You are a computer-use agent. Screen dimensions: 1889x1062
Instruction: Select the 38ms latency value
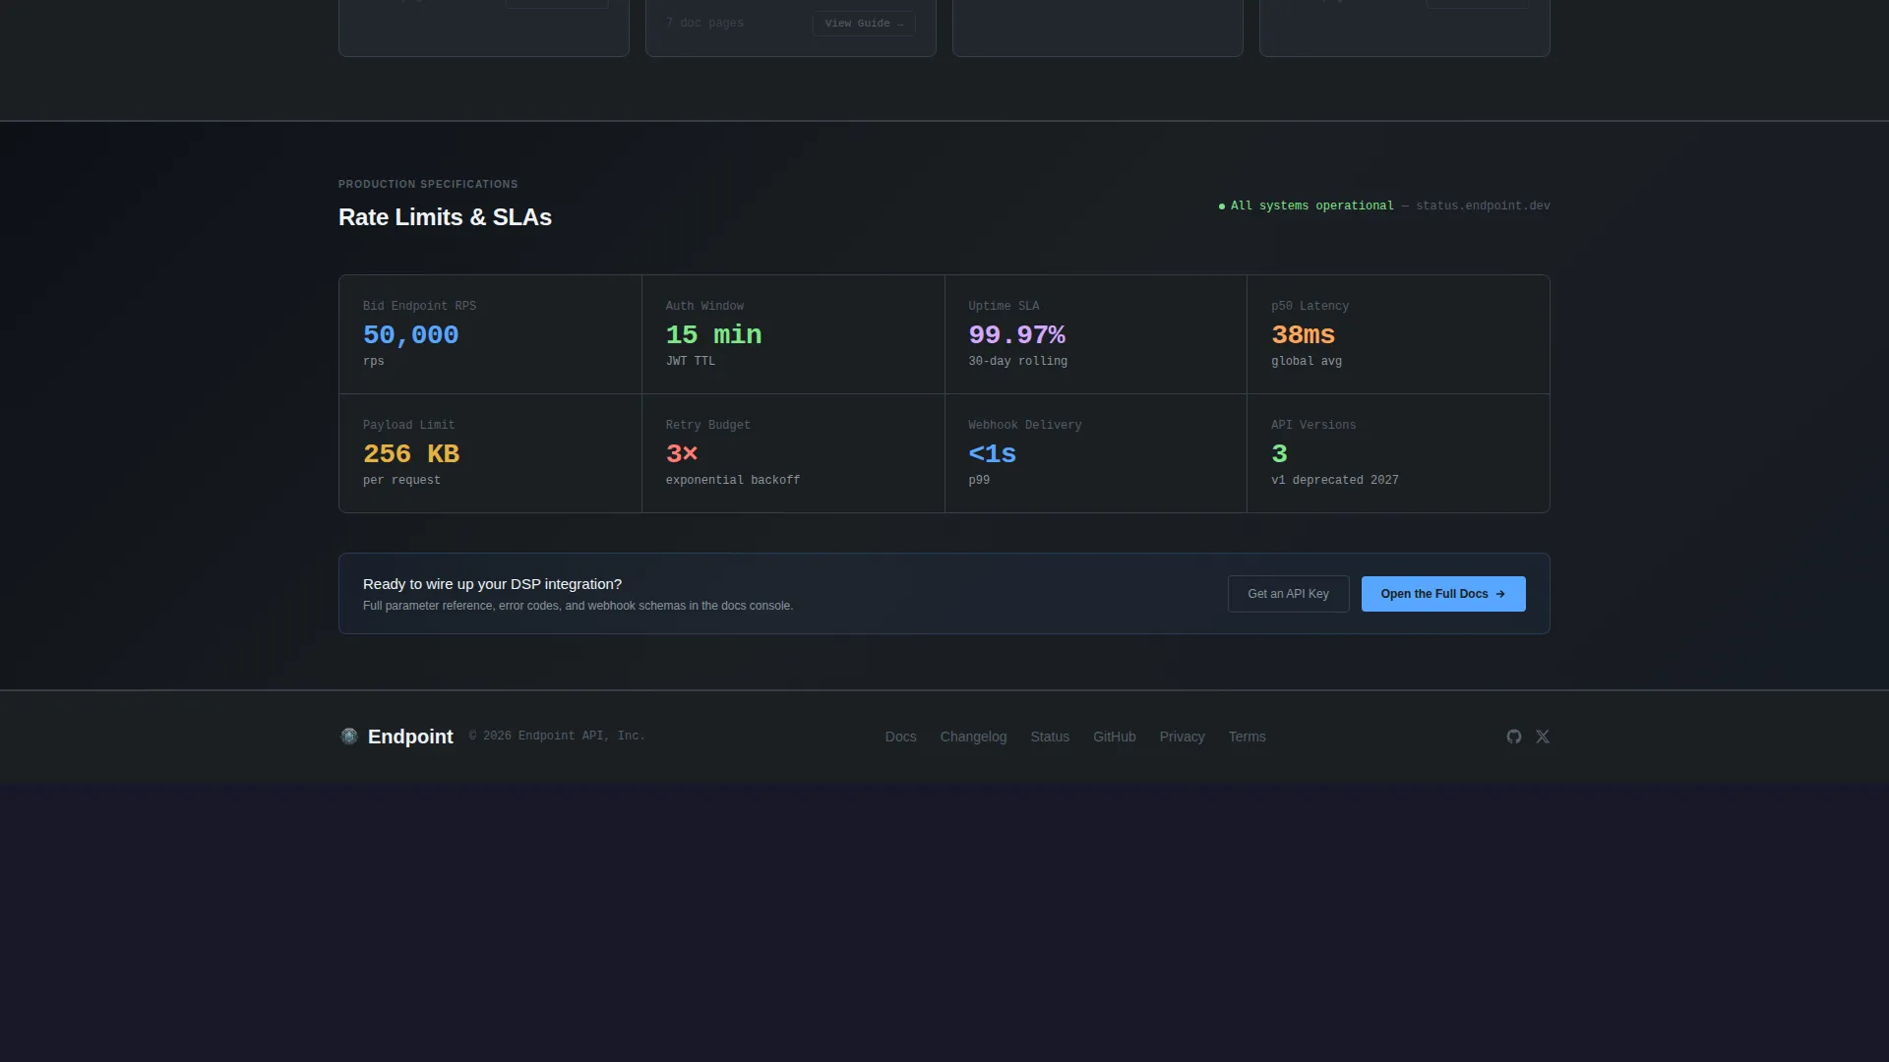1303,335
